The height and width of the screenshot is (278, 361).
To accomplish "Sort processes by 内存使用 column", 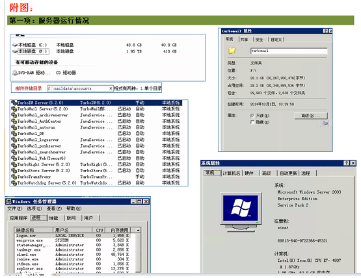I will coord(119,230).
